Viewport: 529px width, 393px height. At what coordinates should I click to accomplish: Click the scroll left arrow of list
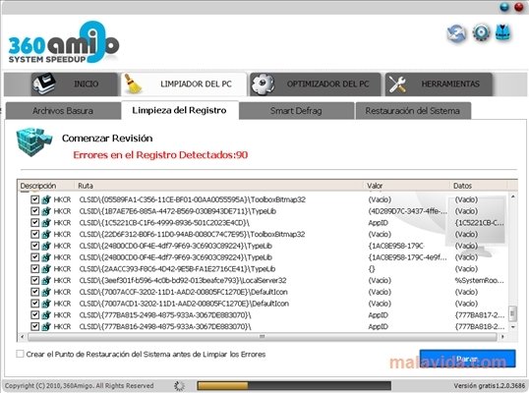click(23, 337)
